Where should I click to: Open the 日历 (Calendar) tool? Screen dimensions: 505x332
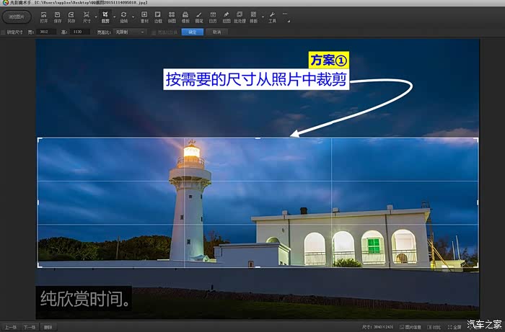(x=213, y=17)
